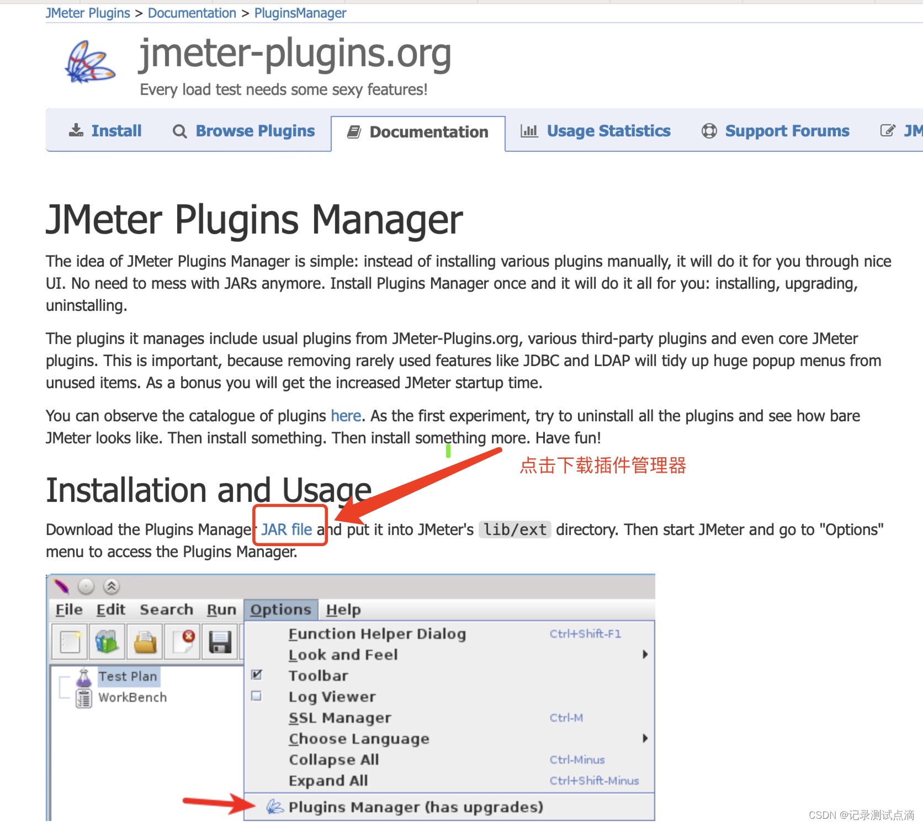Expand the Look and Feel submenu arrow
The height and width of the screenshot is (826, 923).
click(x=645, y=654)
